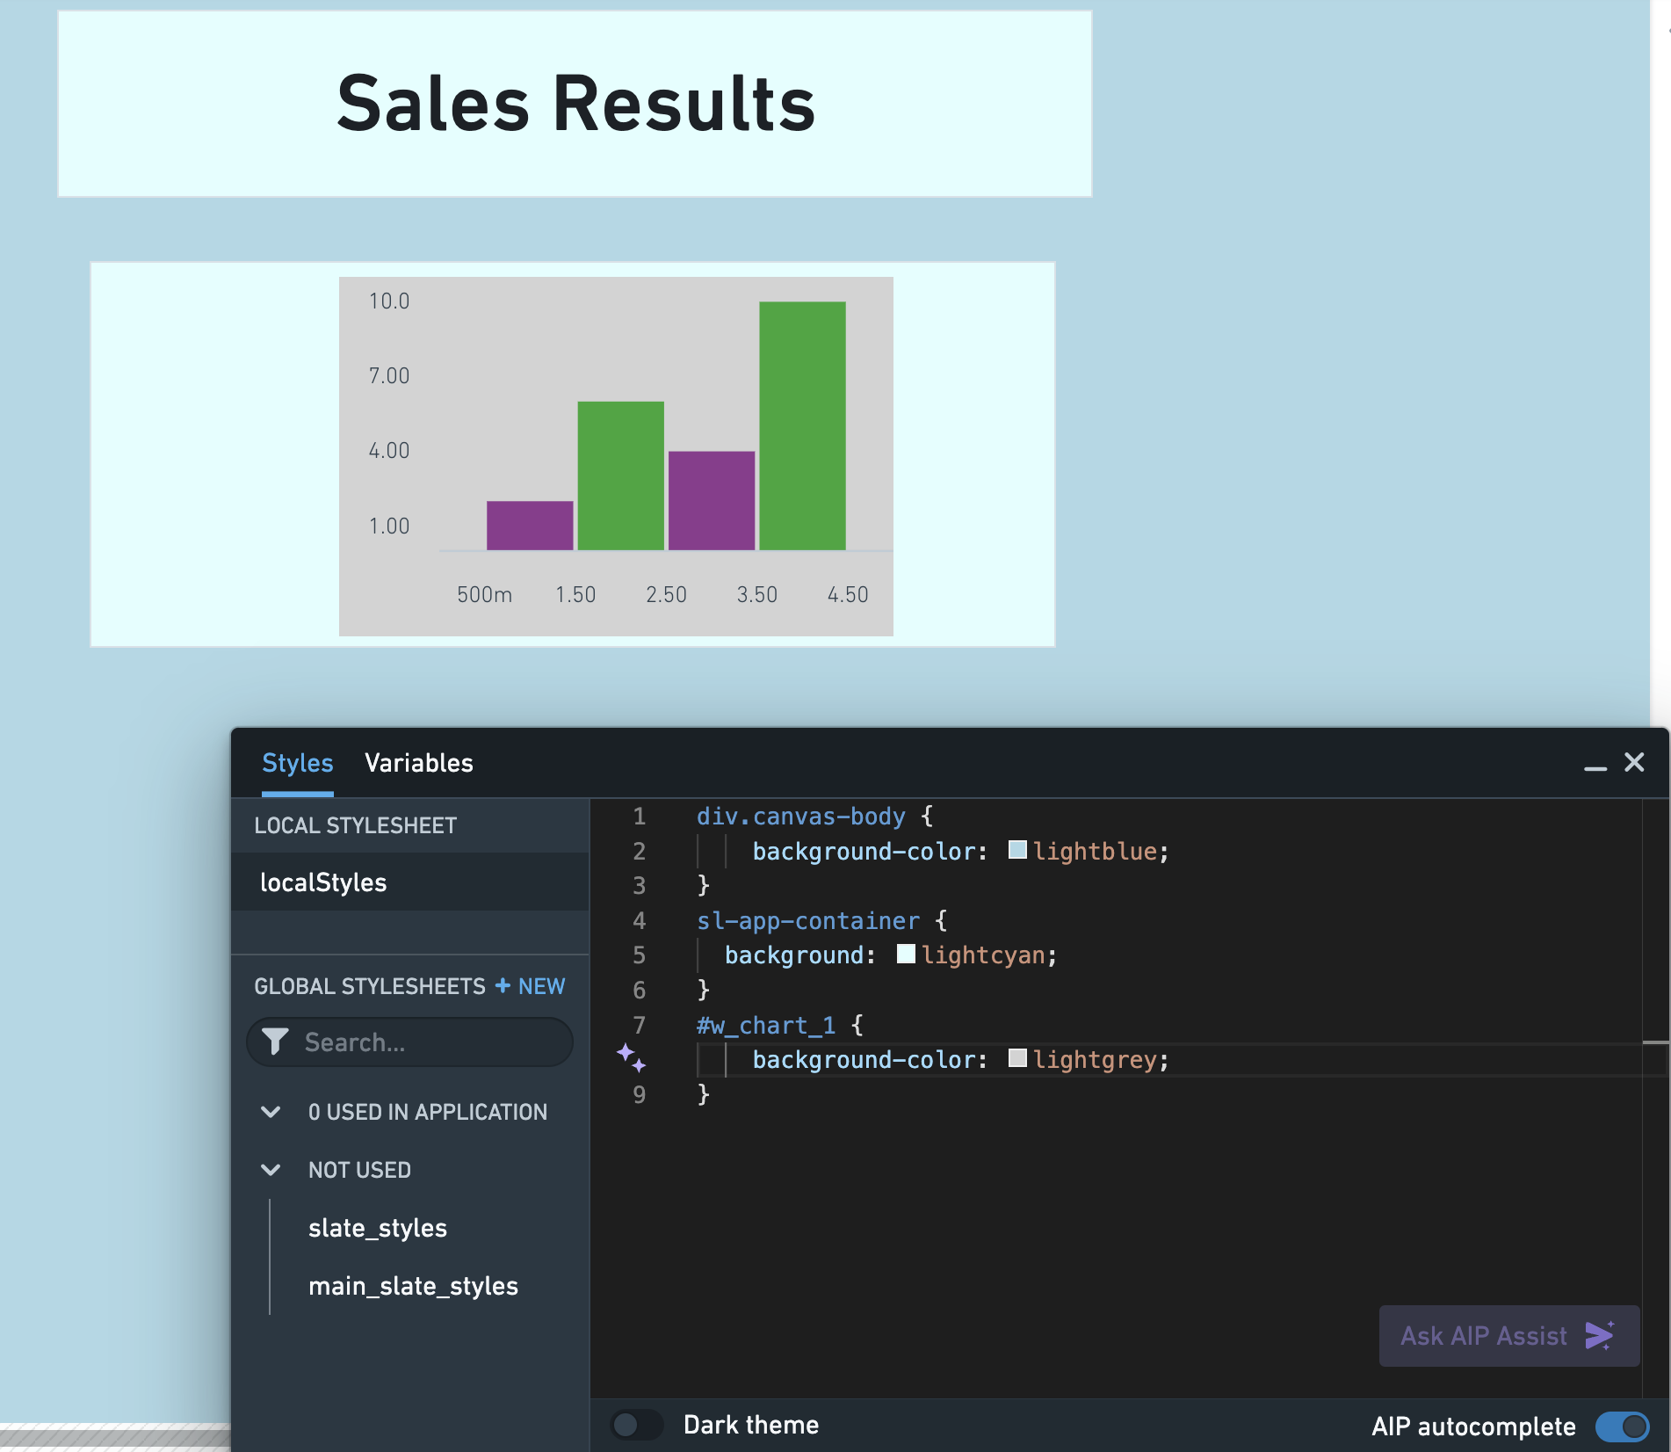The width and height of the screenshot is (1671, 1452).
Task: Click the global stylesheets search field
Action: pos(410,1042)
